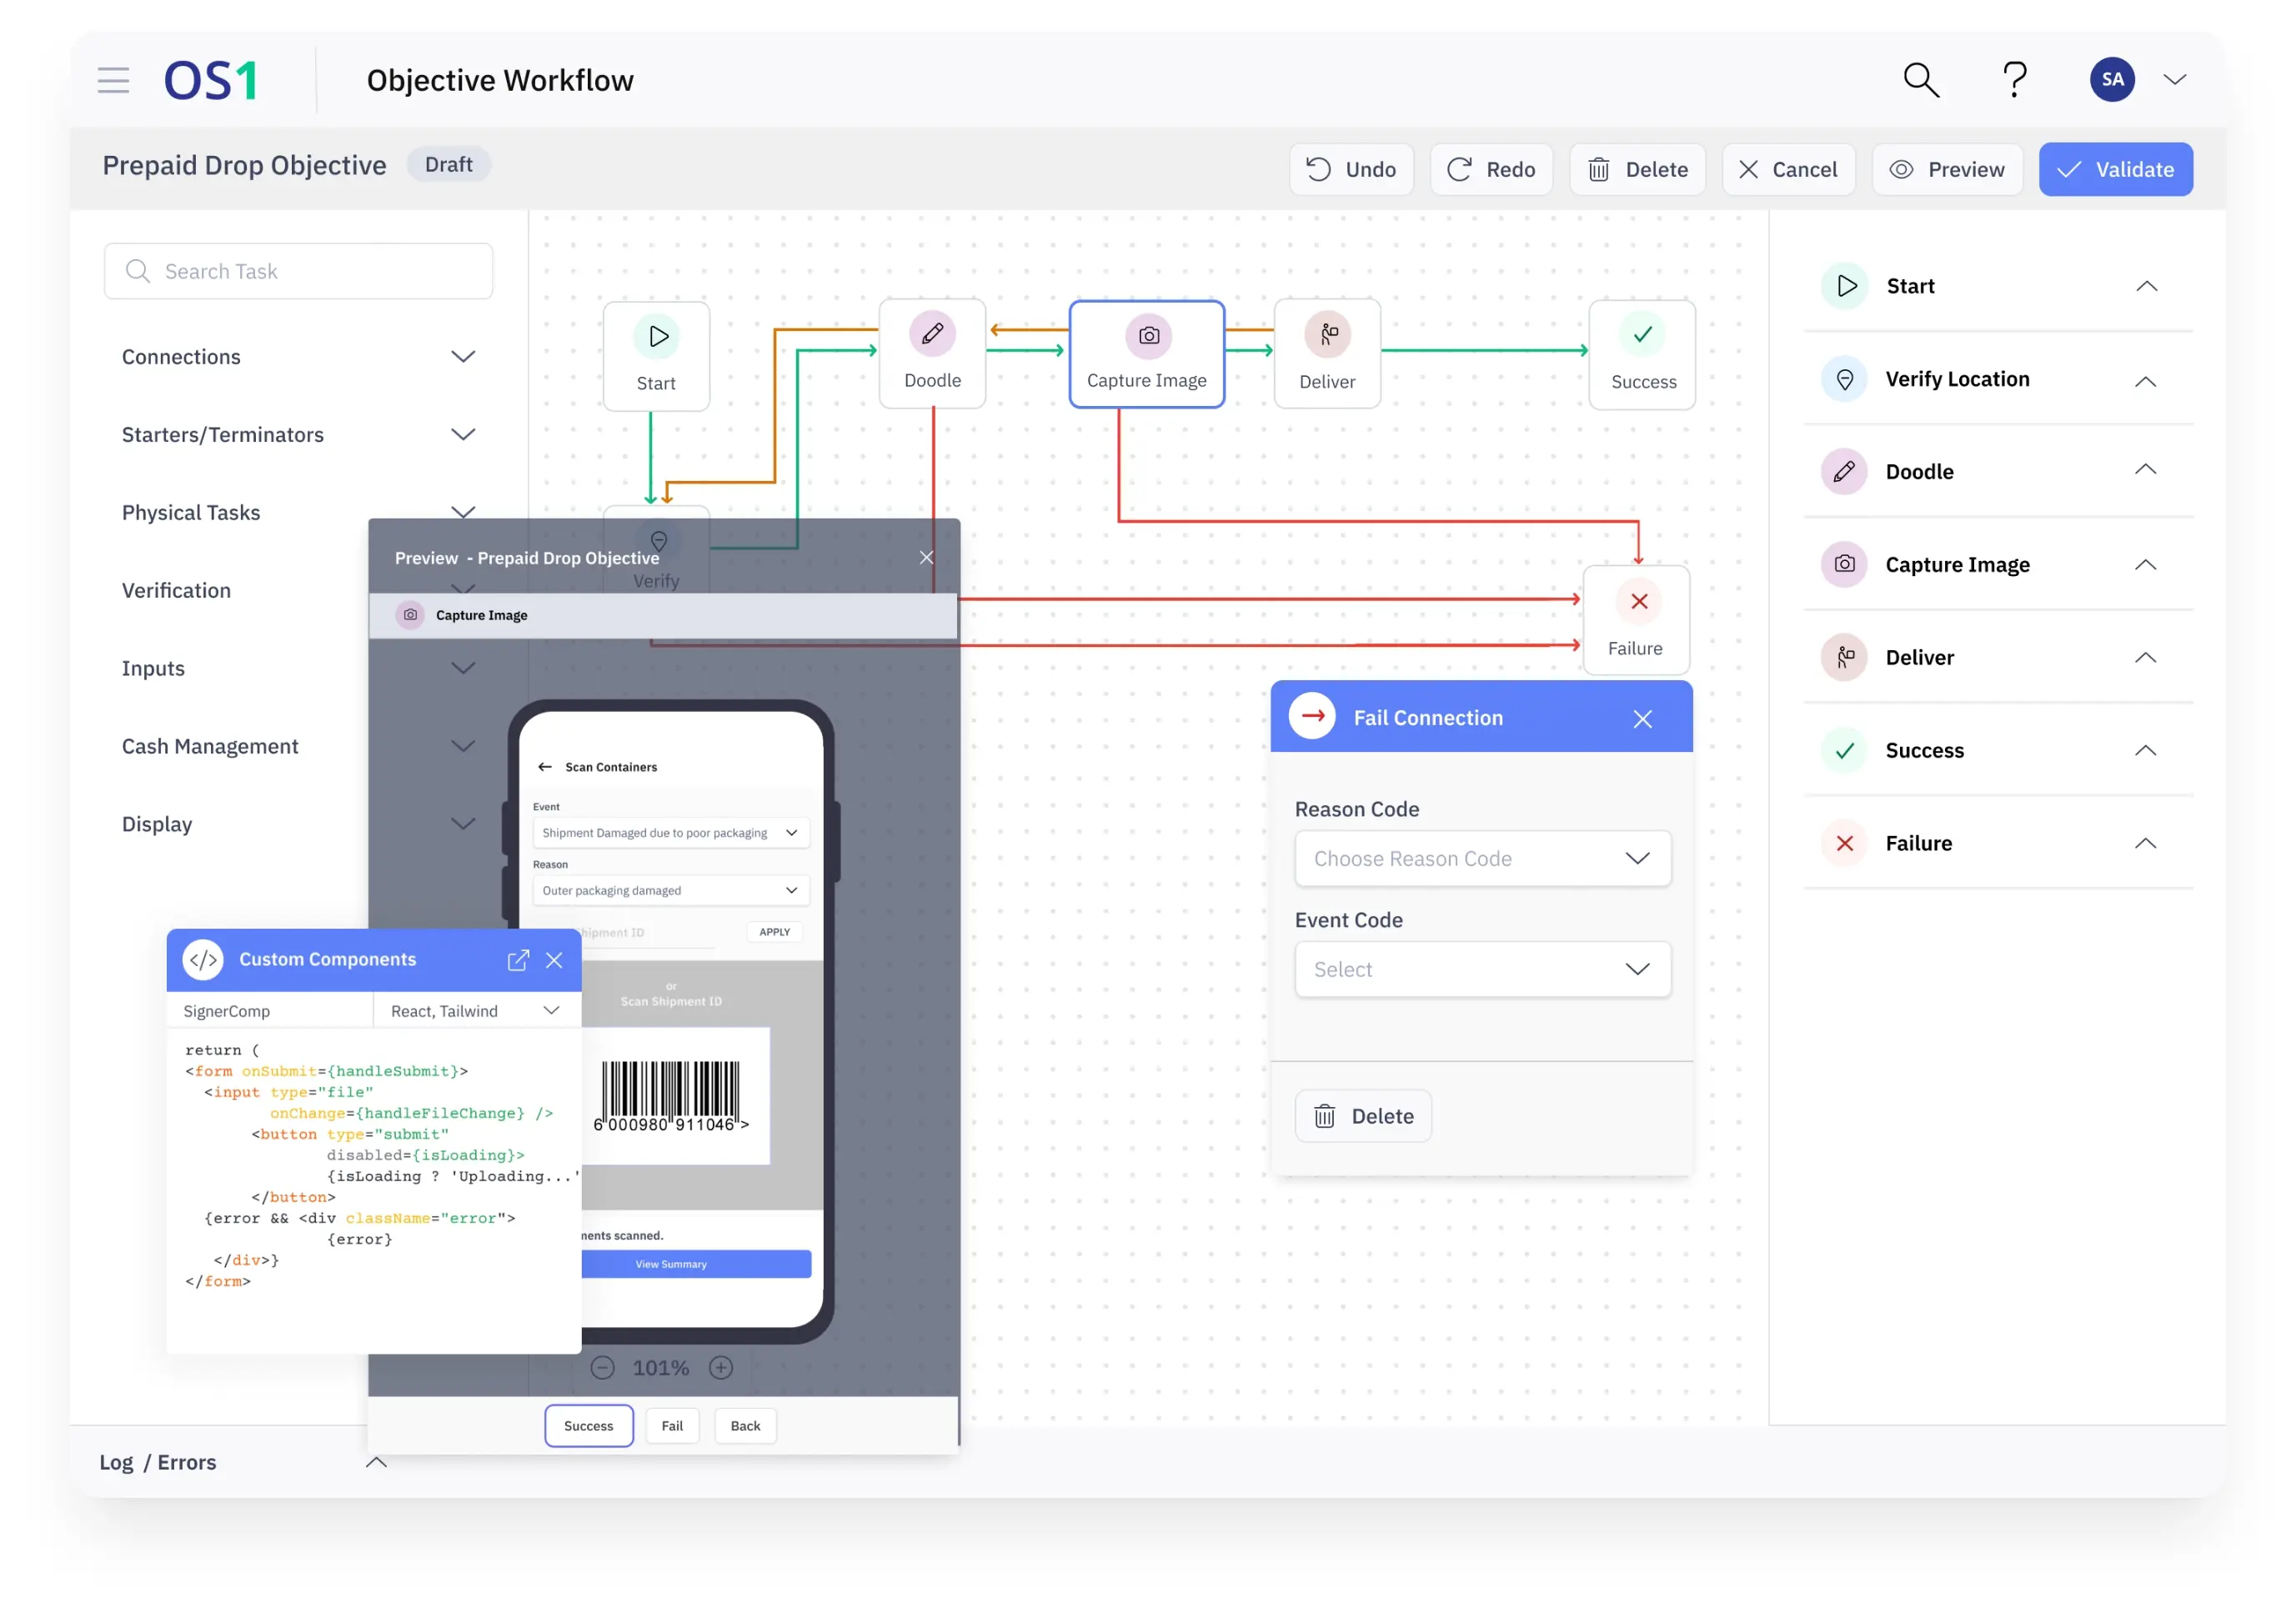Click the Fail button in Preview footer
Image resolution: width=2296 pixels, height=1608 pixels.
point(672,1425)
